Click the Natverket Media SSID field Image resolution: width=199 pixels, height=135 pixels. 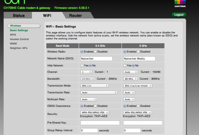tap(139, 59)
